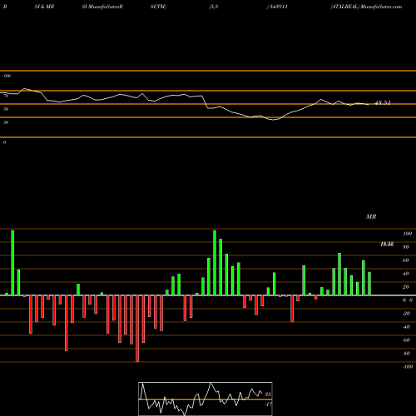
Task: Click the MR scale 80 label
Action: click(x=406, y=247)
